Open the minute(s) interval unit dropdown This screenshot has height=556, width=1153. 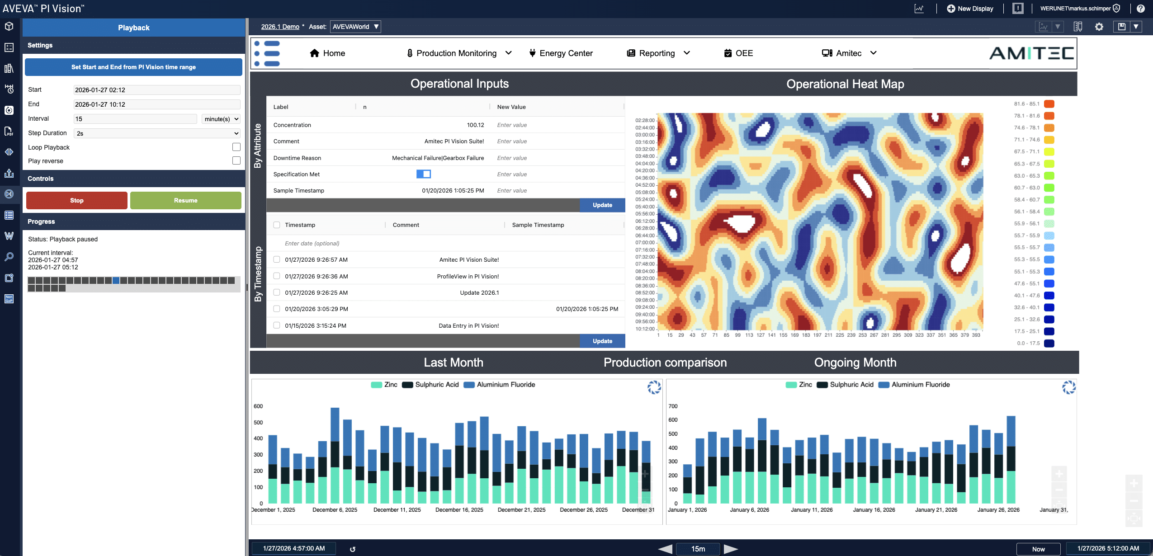[x=221, y=119]
